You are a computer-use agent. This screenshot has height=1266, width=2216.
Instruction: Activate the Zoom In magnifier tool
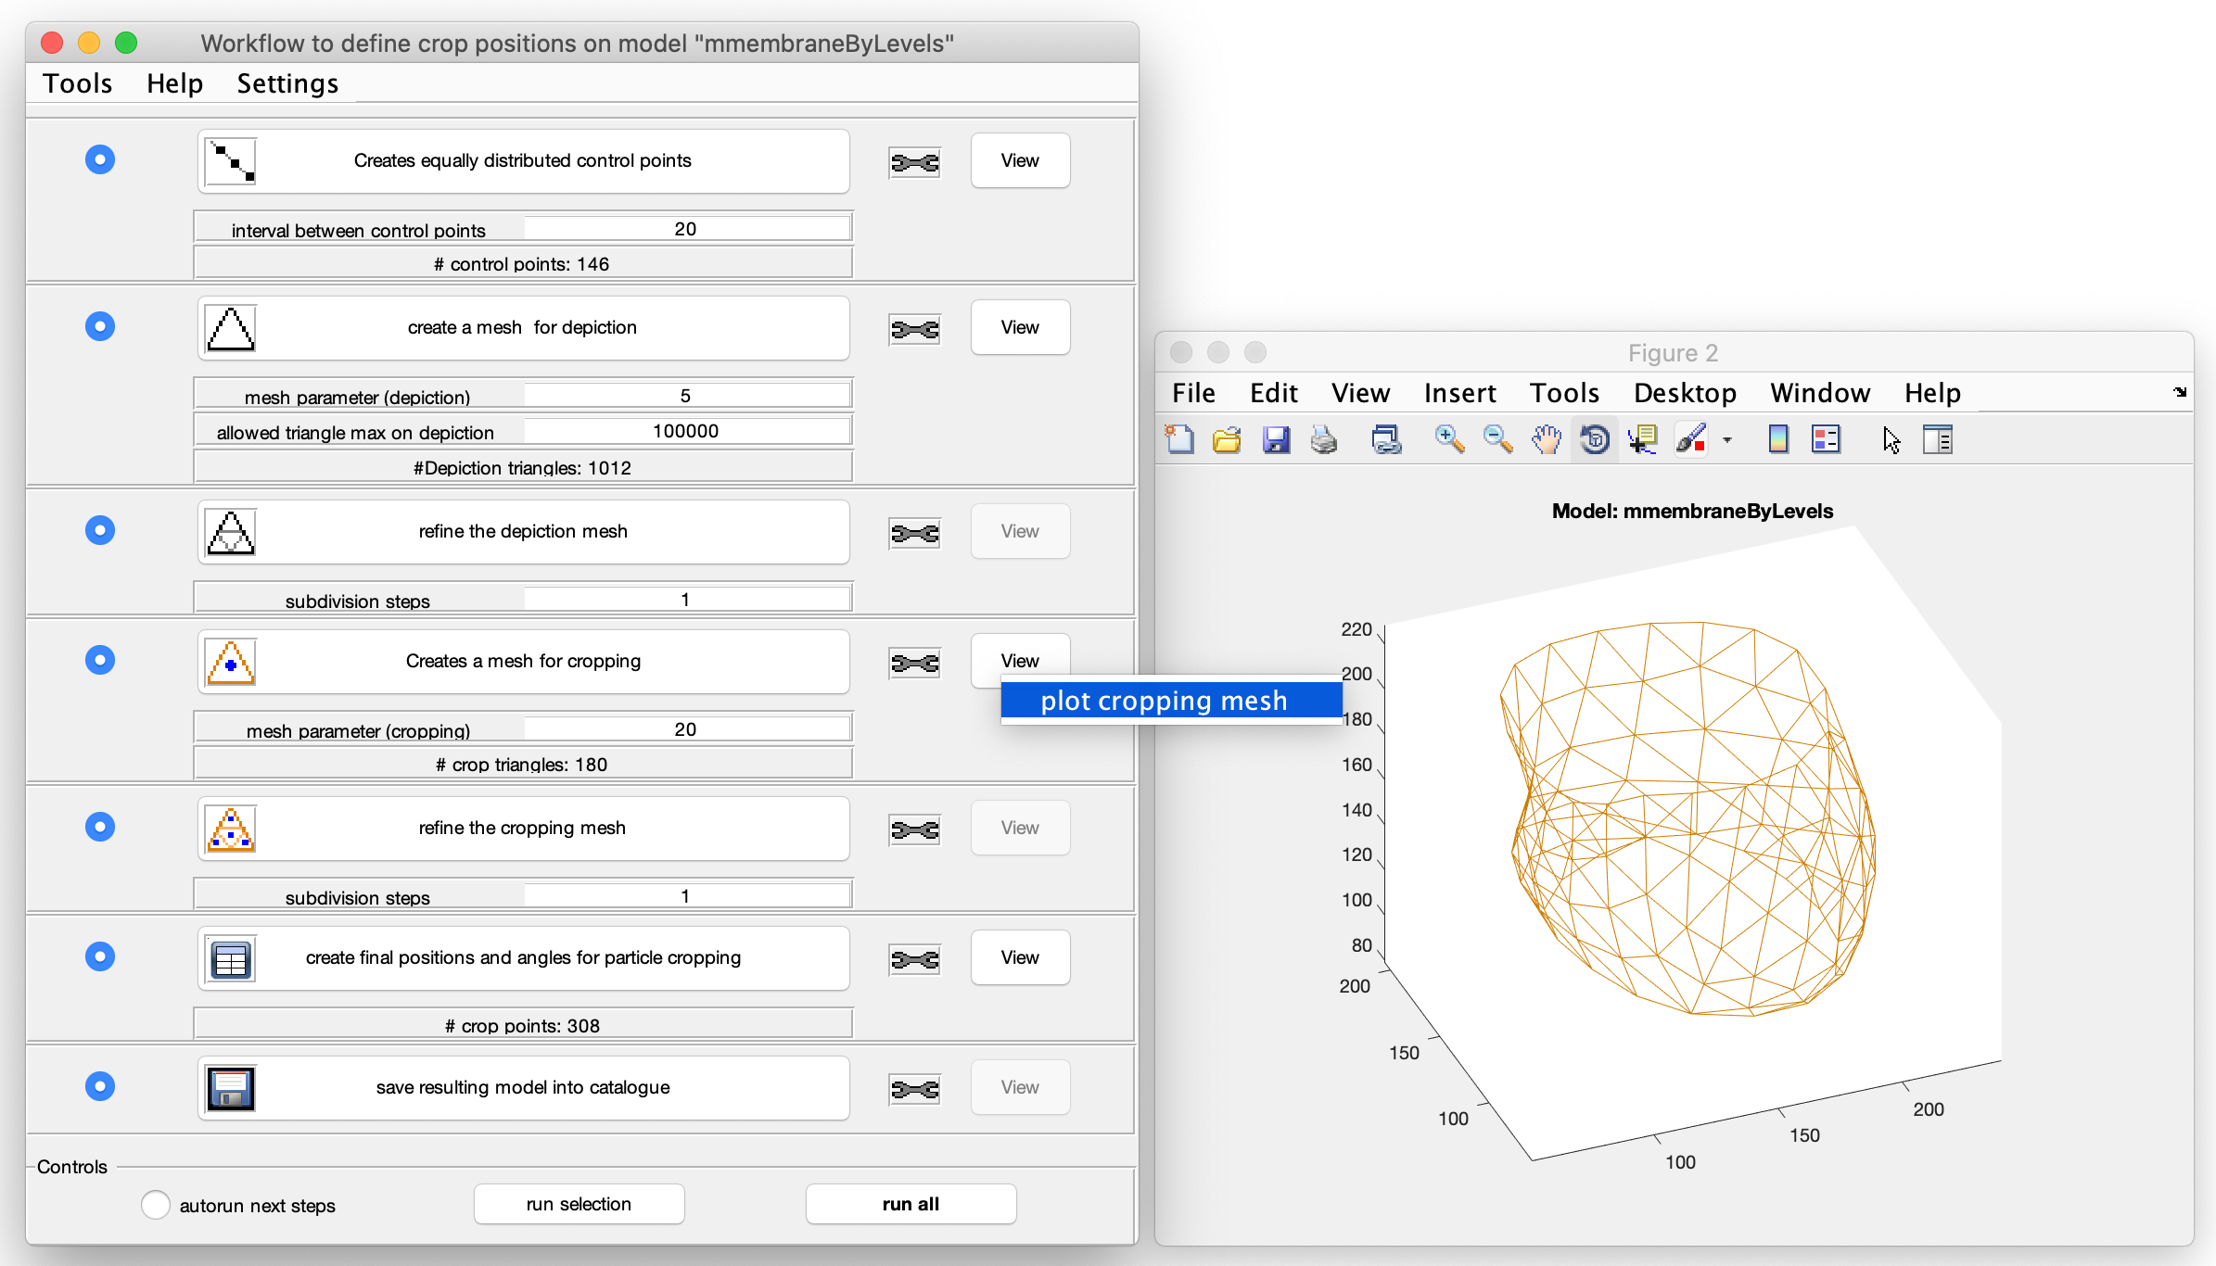[x=1449, y=439]
